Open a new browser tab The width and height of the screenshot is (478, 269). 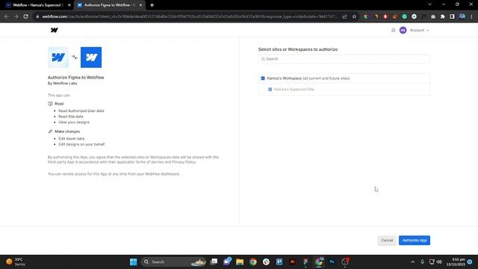point(152,5)
